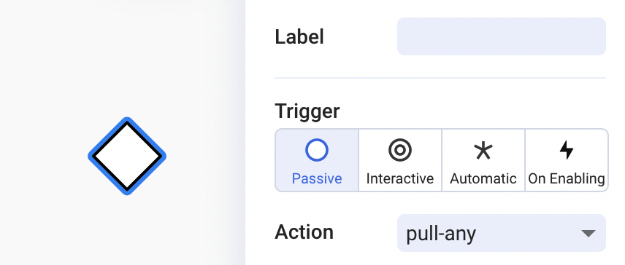Select the Interactive target icon
625x265 pixels.
tap(400, 150)
